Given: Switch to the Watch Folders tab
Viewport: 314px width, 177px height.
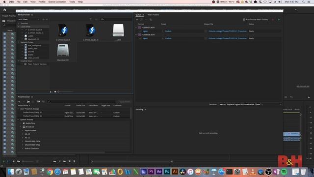Looking at the screenshot, I should pyautogui.click(x=153, y=15).
